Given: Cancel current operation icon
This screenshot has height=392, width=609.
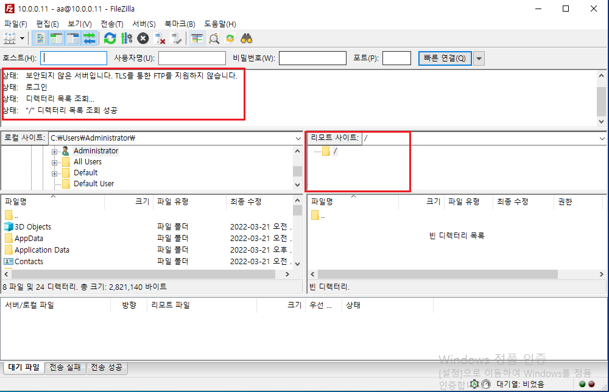Looking at the screenshot, I should (x=143, y=38).
